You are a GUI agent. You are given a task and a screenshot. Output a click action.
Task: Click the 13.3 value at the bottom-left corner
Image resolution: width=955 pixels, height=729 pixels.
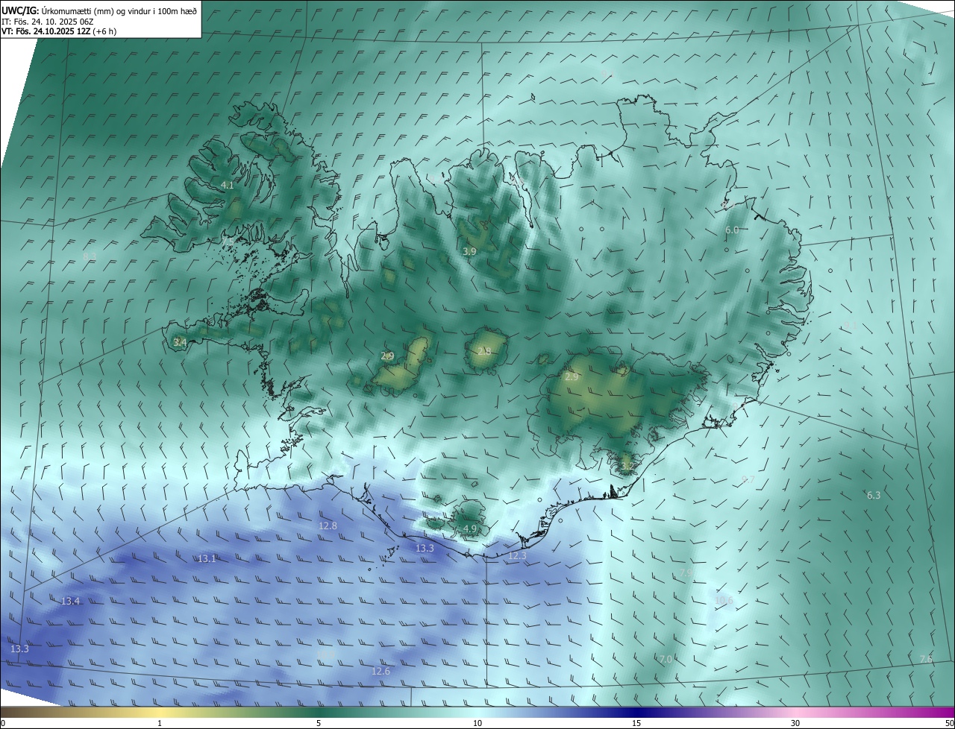19,649
